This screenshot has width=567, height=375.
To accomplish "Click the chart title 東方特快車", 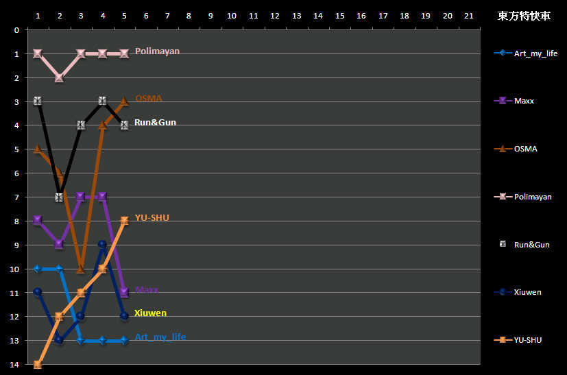I will tap(522, 16).
